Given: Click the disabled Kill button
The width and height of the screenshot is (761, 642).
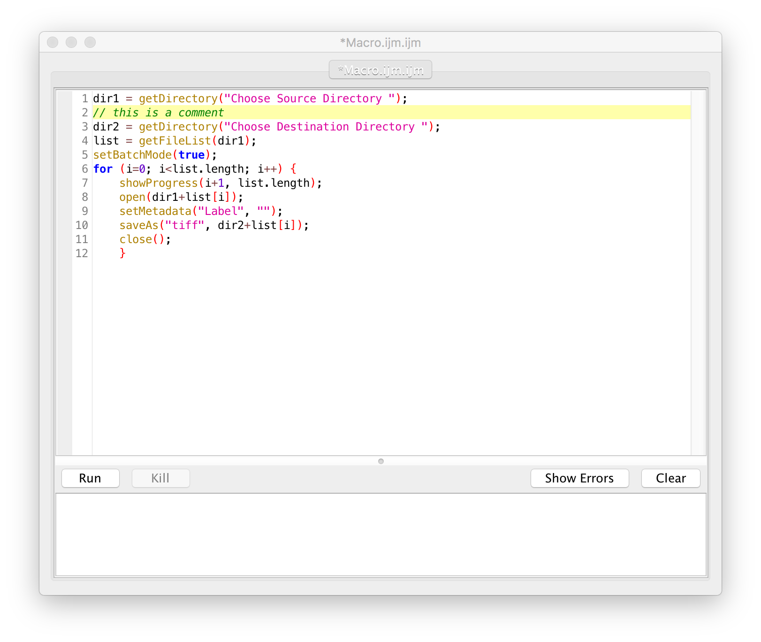Looking at the screenshot, I should pos(160,478).
